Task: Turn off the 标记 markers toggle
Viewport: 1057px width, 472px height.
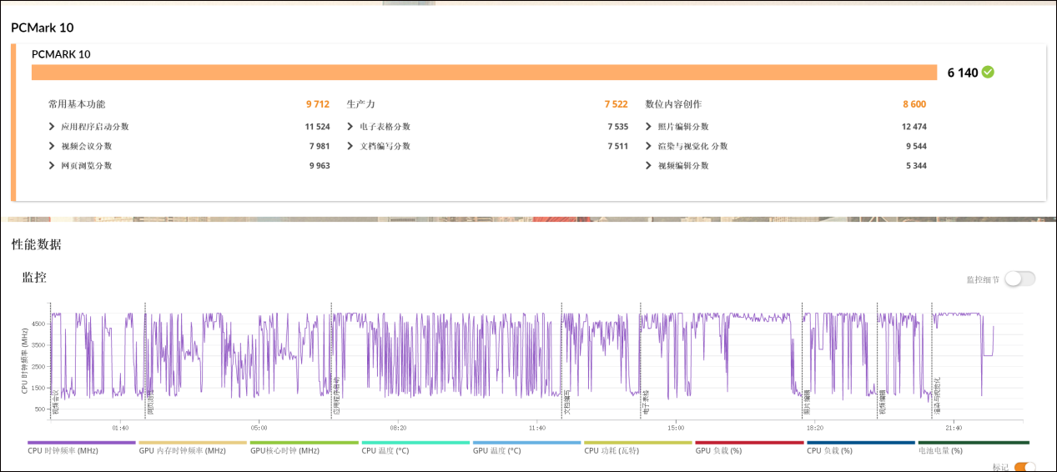Action: click(x=1025, y=467)
